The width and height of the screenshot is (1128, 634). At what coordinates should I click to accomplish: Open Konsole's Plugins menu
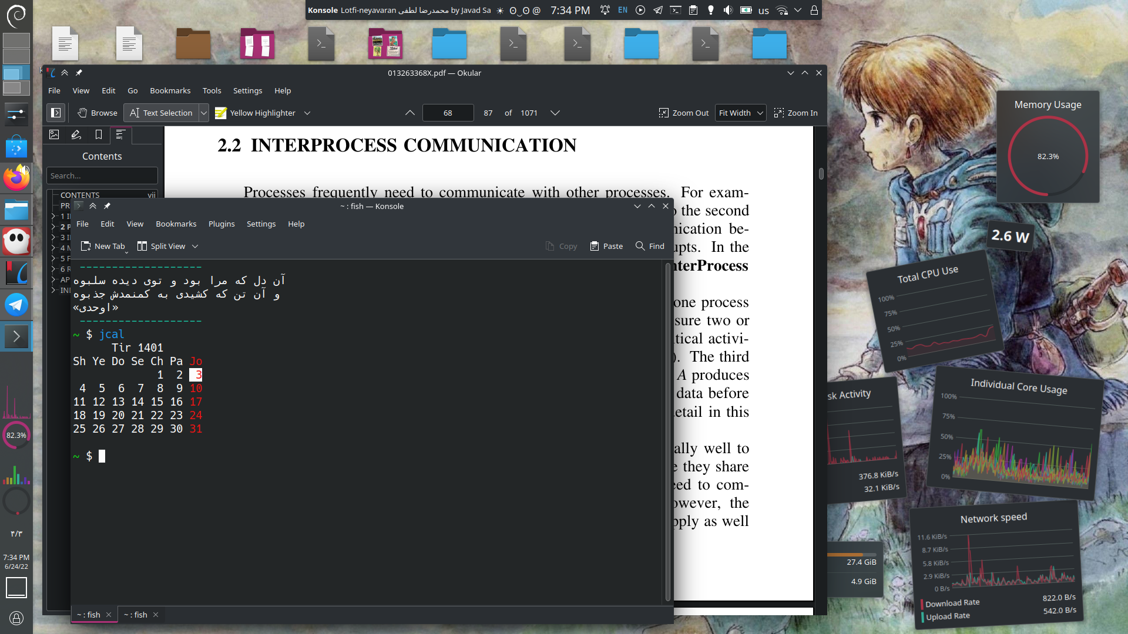[x=221, y=224]
